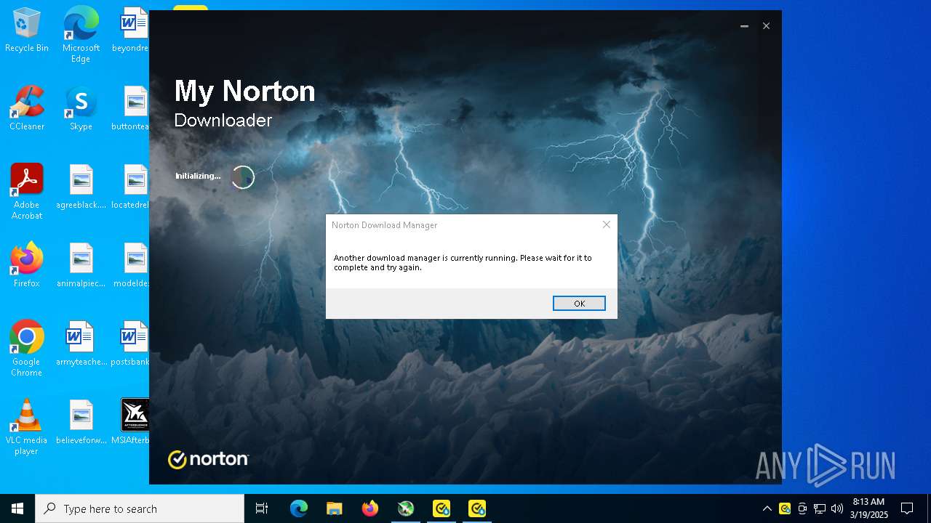This screenshot has height=523, width=931.
Task: Select the agreeblack image file on desktop
Action: tap(81, 187)
